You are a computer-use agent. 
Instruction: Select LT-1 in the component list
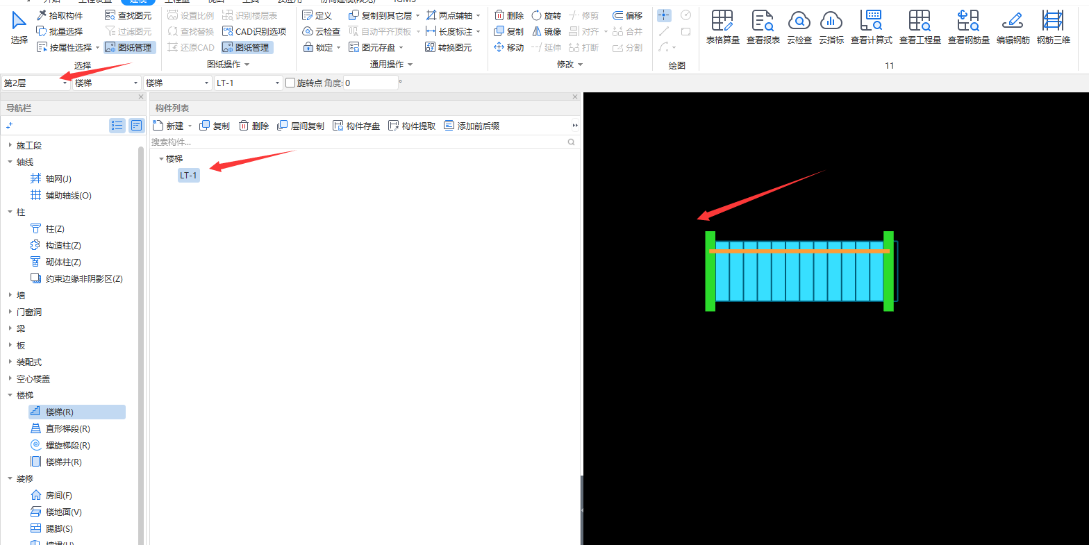point(188,175)
